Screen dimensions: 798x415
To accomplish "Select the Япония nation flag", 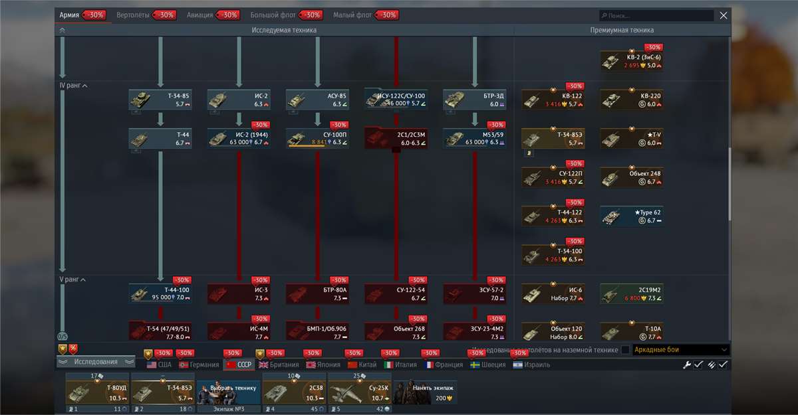I will coord(323,365).
